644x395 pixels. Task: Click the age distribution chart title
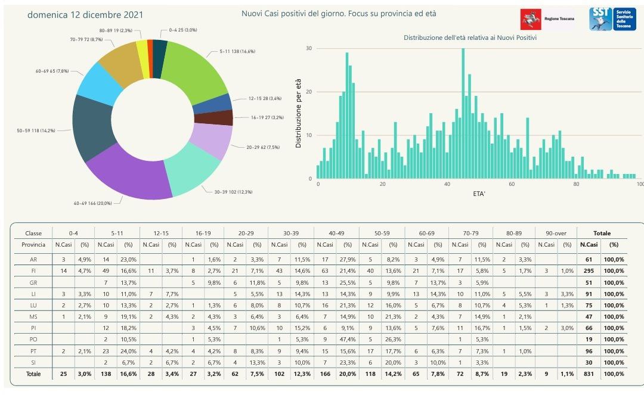[x=470, y=38]
